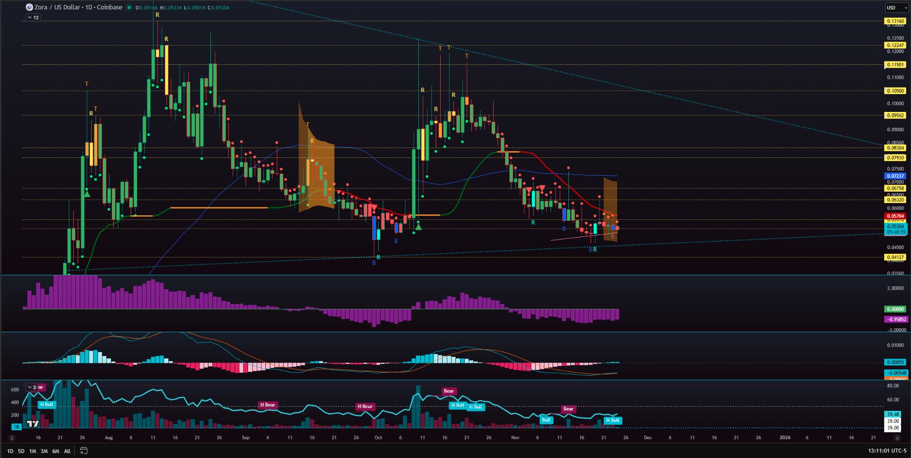The image size is (911, 458).
Task: Choose the 6M time range
Action: 55,451
